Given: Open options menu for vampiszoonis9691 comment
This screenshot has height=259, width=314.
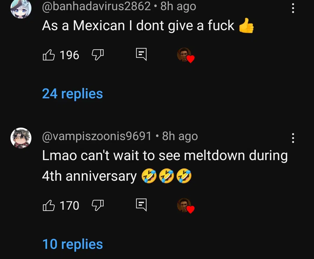Looking at the screenshot, I should coord(293,138).
